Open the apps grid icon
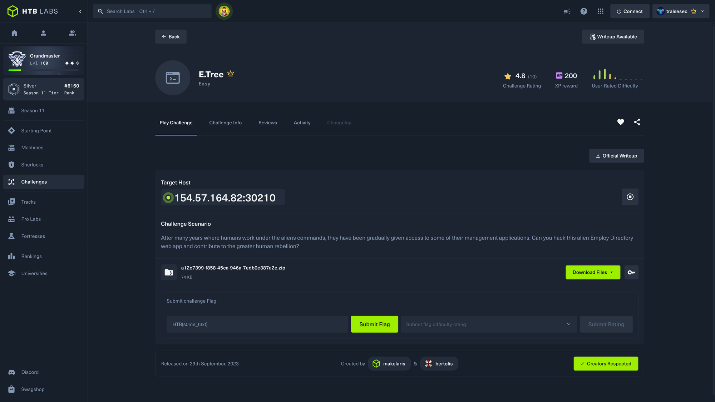Viewport: 715px width, 402px height. pos(601,11)
